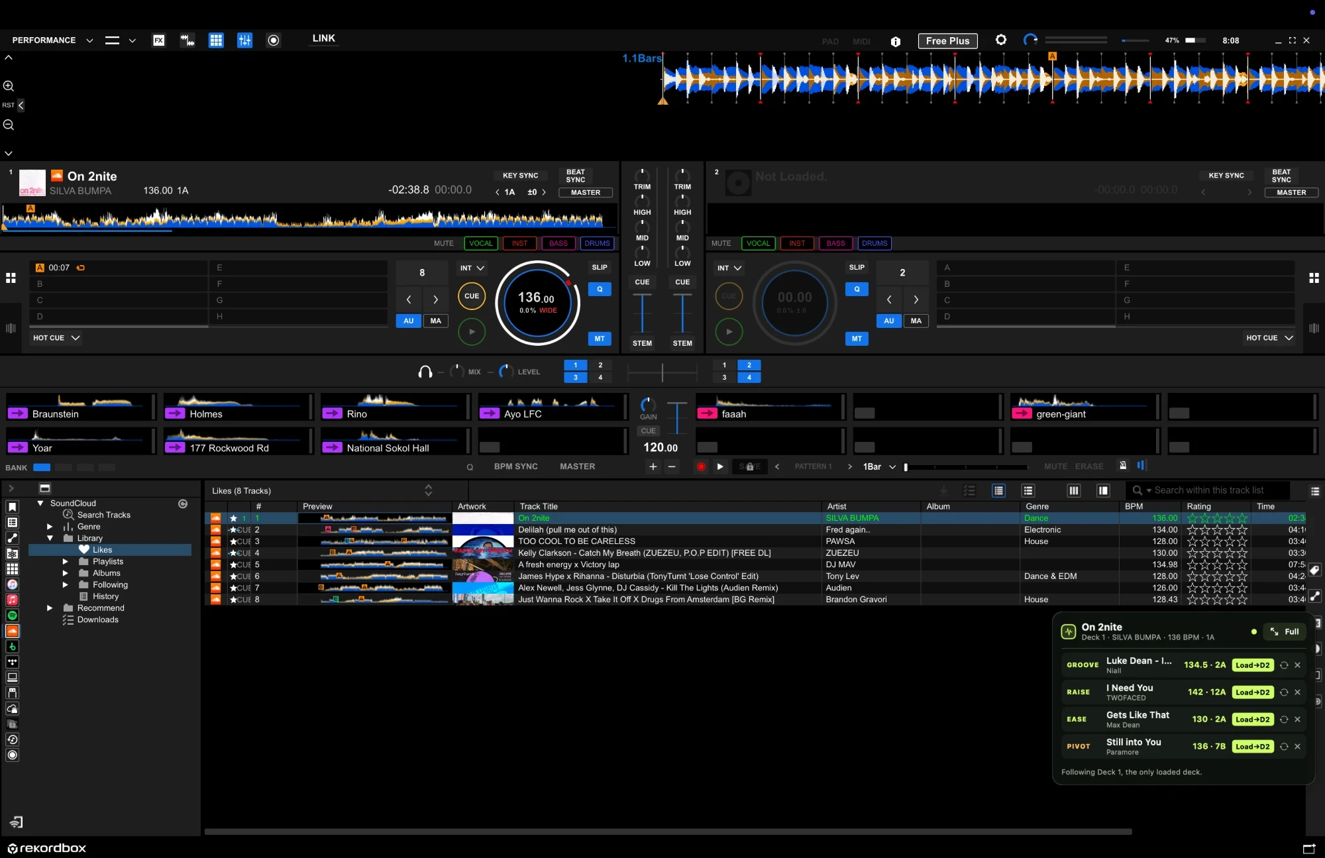Zoom out of the waveform
This screenshot has height=858, width=1325.
click(9, 125)
